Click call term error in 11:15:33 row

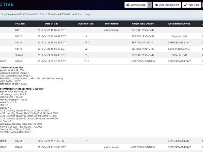[x=112, y=147]
